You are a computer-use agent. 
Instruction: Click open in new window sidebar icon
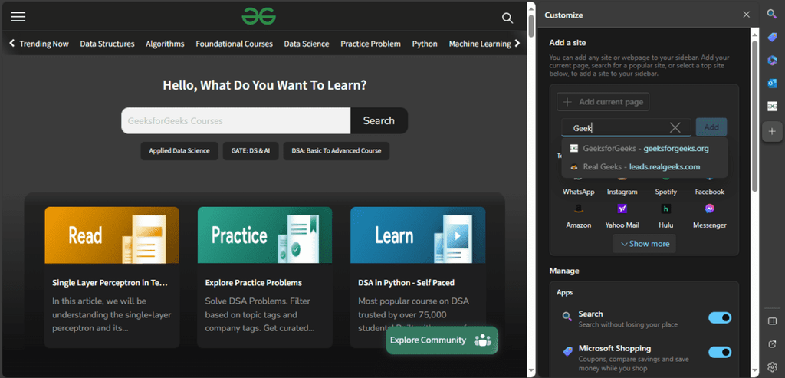tap(772, 344)
